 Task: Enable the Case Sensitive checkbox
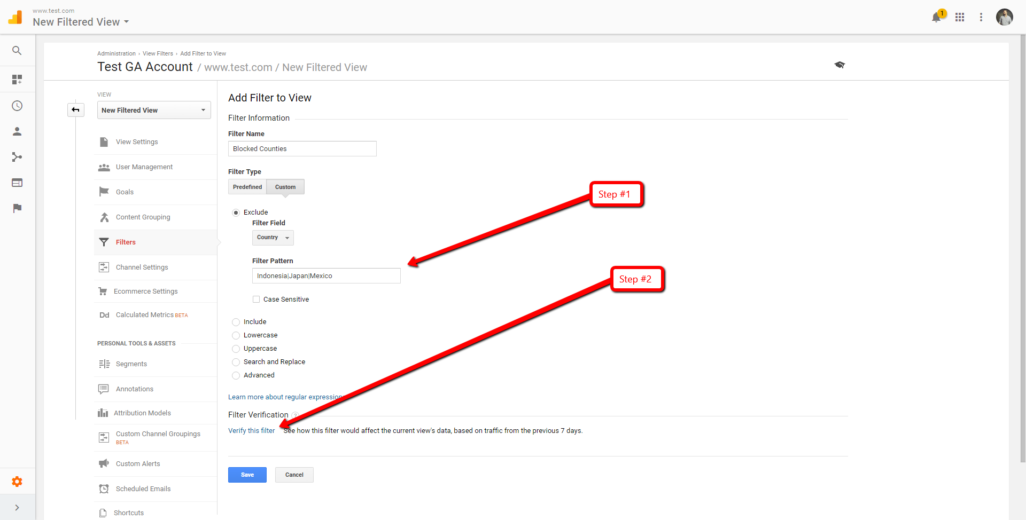(256, 300)
